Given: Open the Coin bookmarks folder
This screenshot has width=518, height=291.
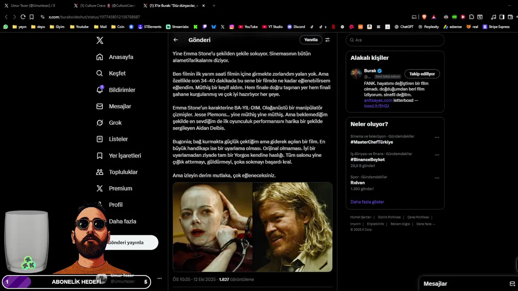Looking at the screenshot, I should [118, 27].
